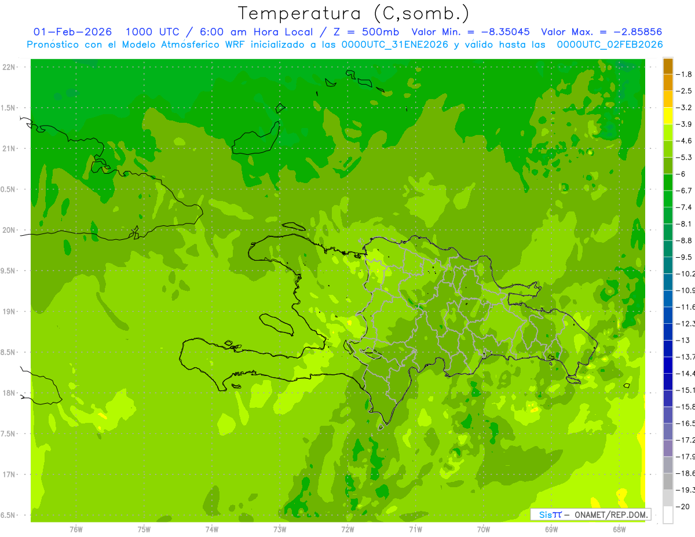This screenshot has width=695, height=537.
Task: Click the 19N latitude axis label
Action: tap(9, 312)
